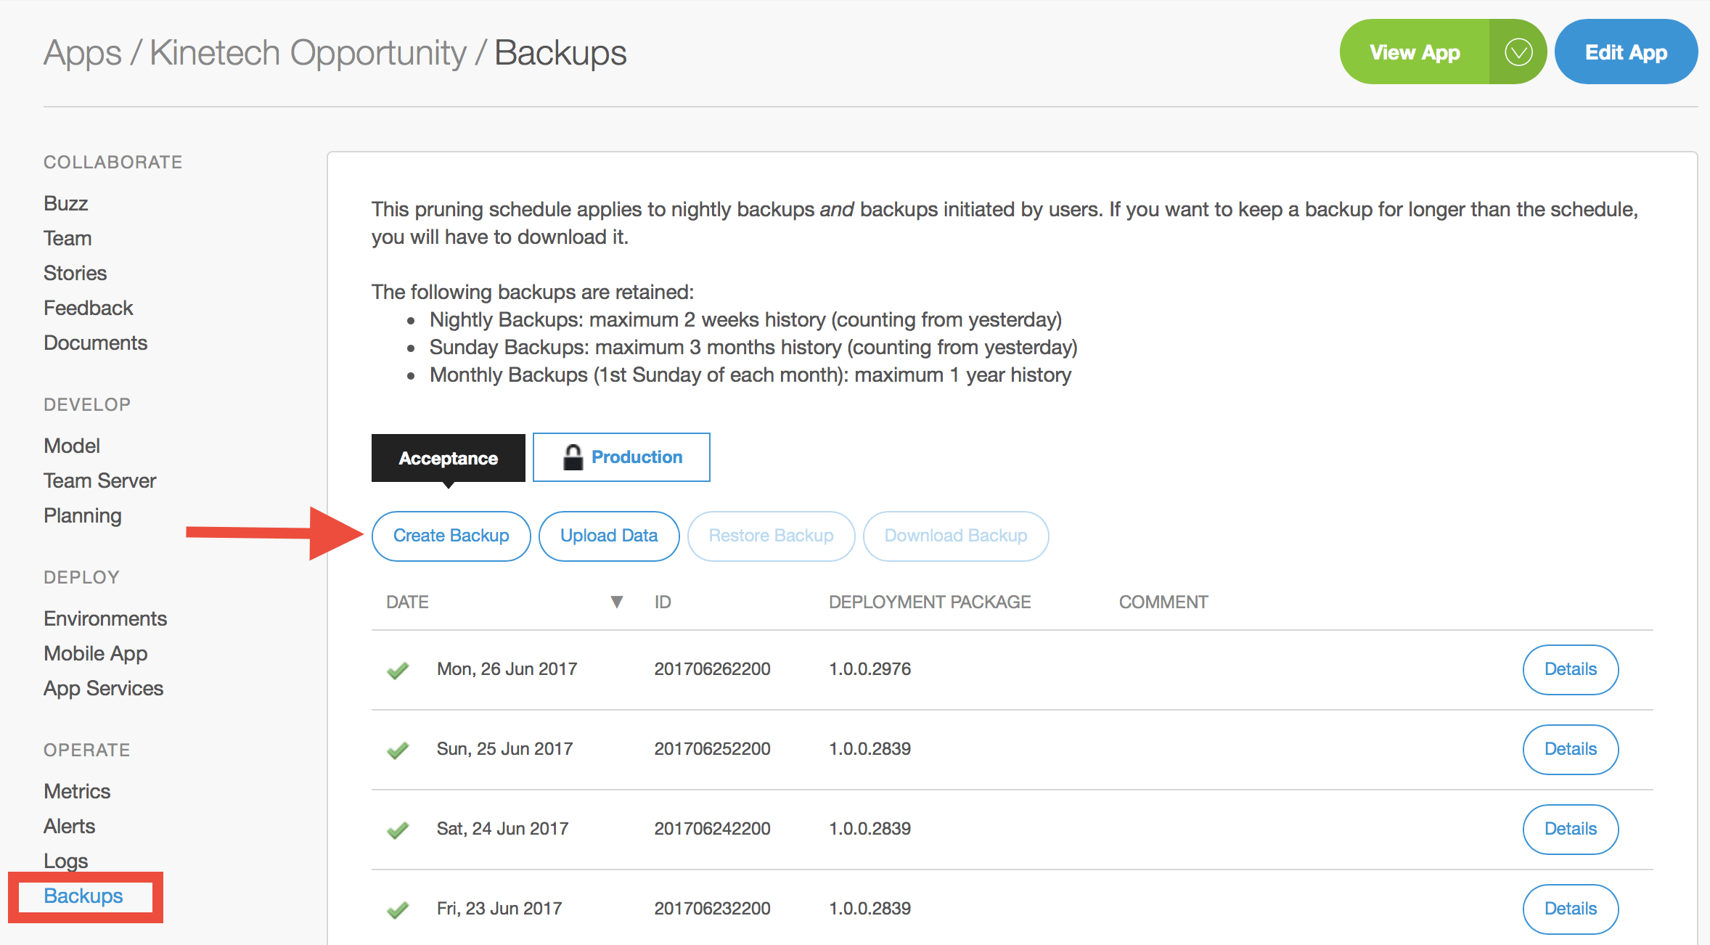Open the Apps breadcrumb link
1710x945 pixels.
tap(82, 52)
